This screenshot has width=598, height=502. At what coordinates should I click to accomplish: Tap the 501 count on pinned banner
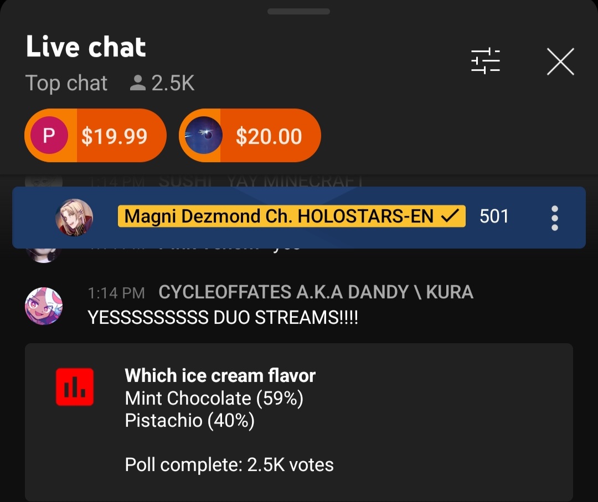point(494,216)
